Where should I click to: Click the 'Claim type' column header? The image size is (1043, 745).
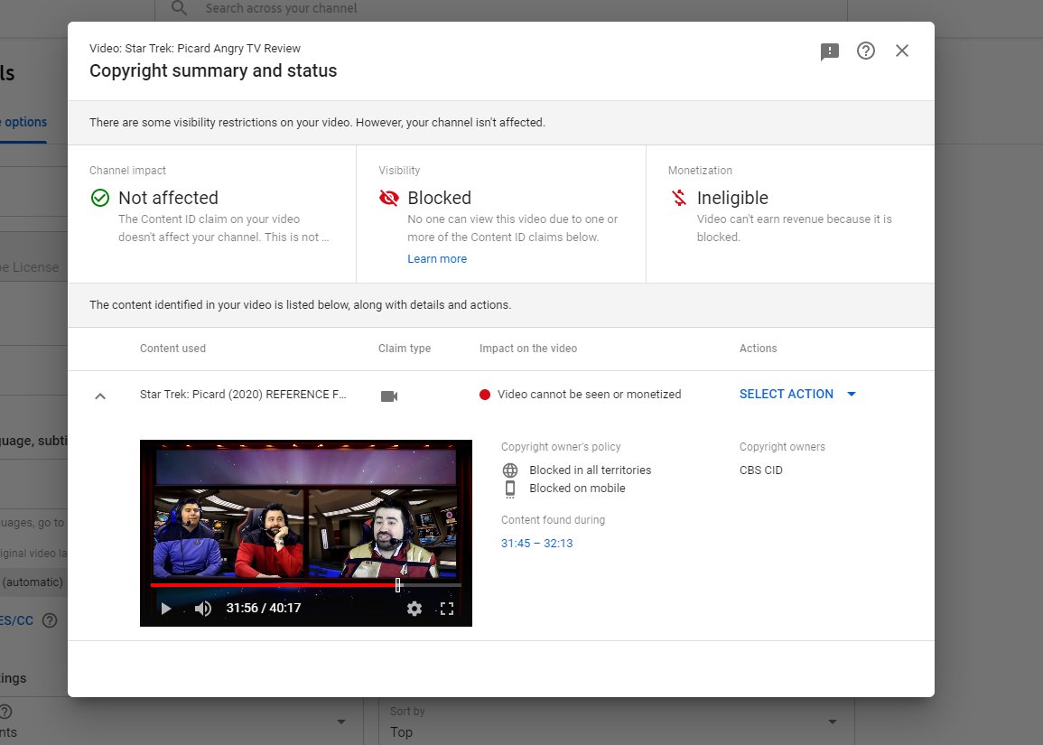(405, 349)
